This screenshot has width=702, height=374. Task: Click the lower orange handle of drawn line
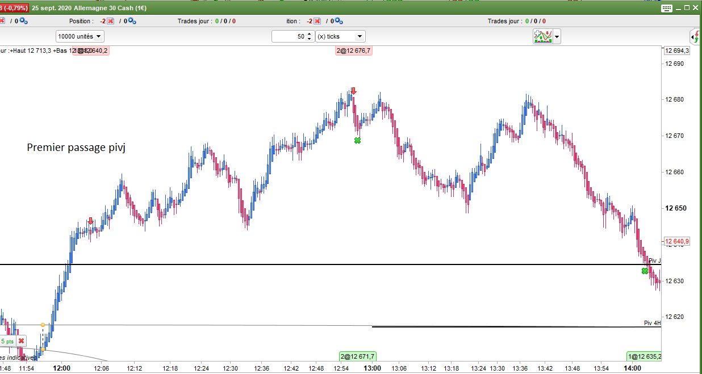[x=43, y=349]
